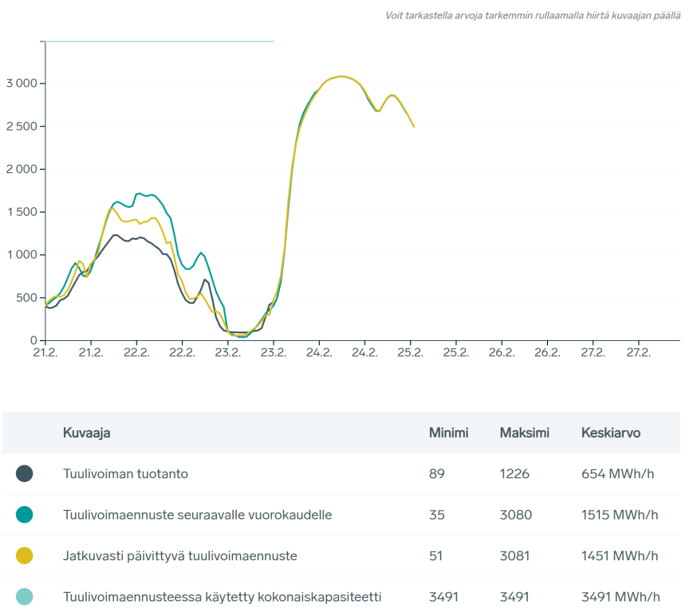This screenshot has height=612, width=693.
Task: Select the 654 MWh/h average value
Action: point(618,473)
